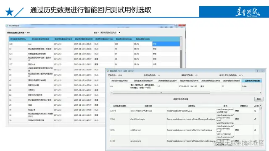Viewport: 269px width, 151px height.
Task: Open the detail link in row 128
Action: point(155,44)
